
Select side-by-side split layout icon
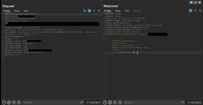pos(191,2)
